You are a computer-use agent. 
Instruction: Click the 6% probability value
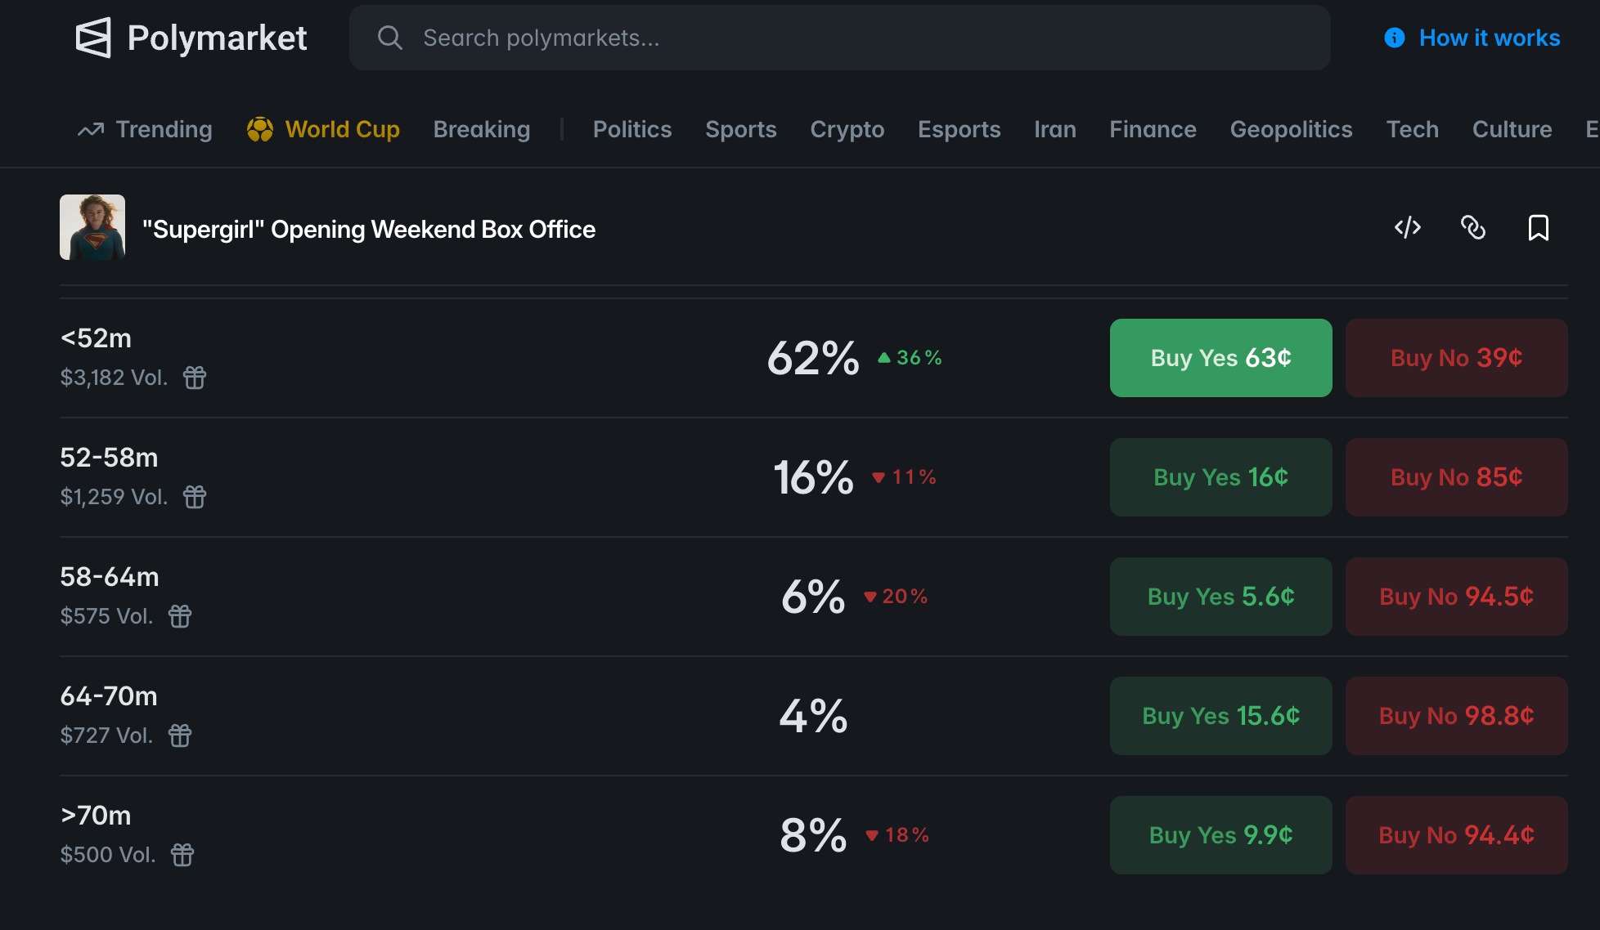pyautogui.click(x=813, y=597)
